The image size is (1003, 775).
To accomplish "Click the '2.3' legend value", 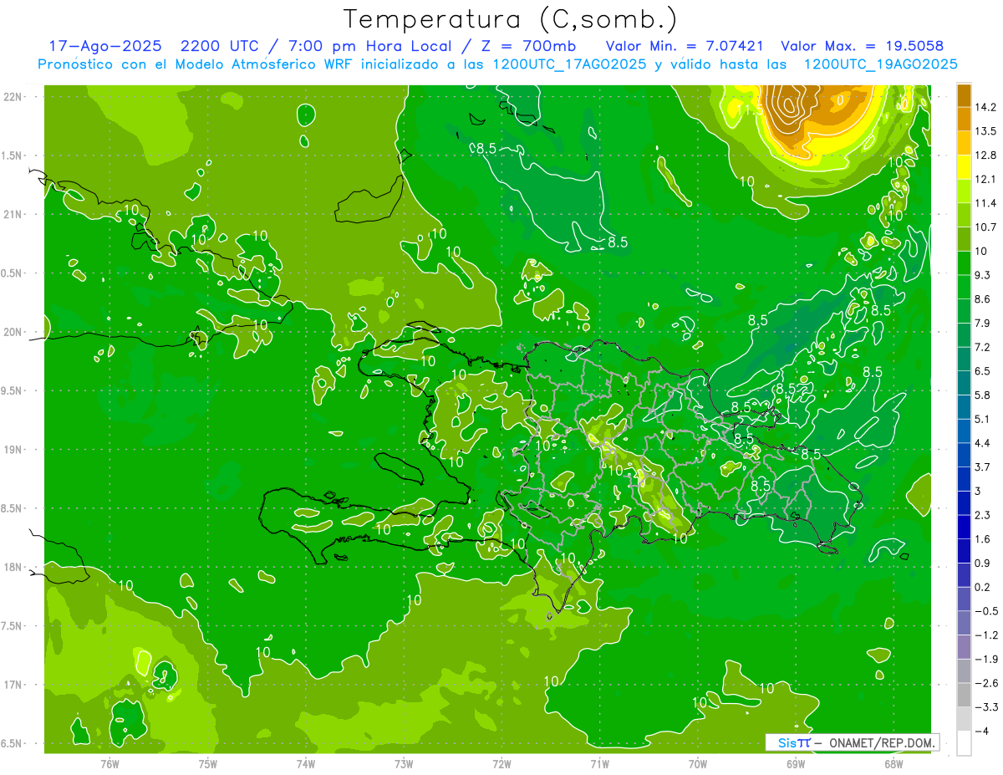I will [x=984, y=515].
